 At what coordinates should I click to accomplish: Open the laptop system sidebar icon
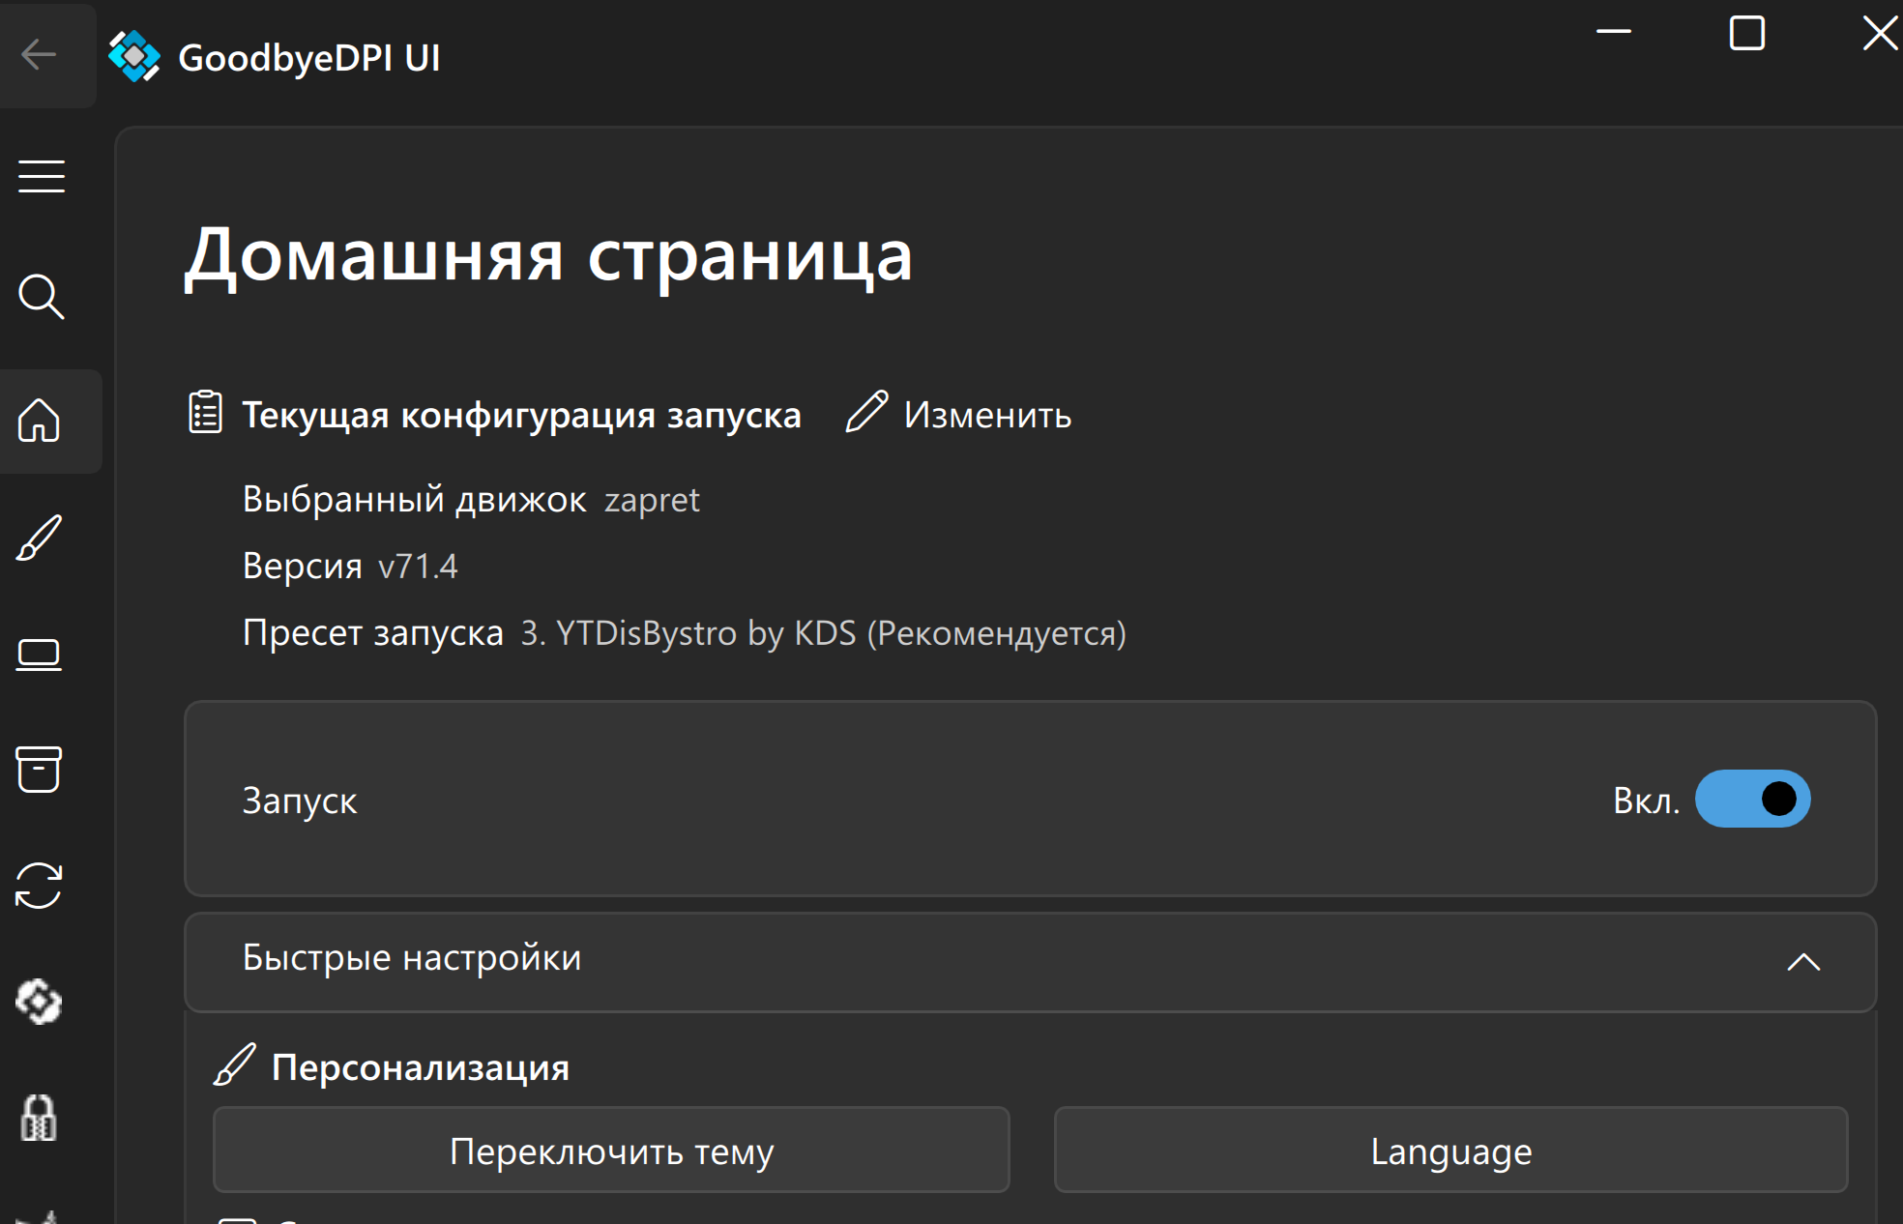pyautogui.click(x=40, y=655)
